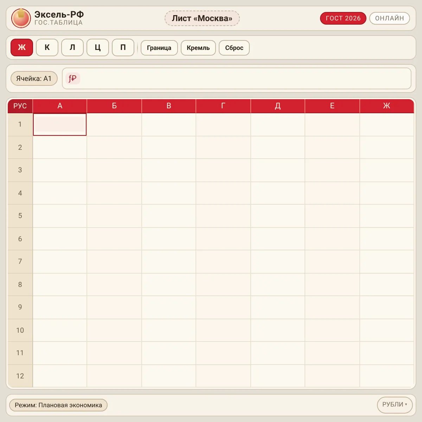Toggle the bold Ж formatting button
Image resolution: width=422 pixels, height=422 pixels.
point(22,47)
